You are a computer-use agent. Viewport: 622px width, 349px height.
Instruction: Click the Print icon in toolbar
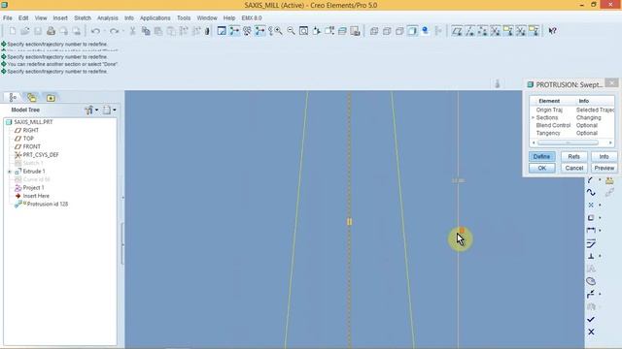click(51, 31)
